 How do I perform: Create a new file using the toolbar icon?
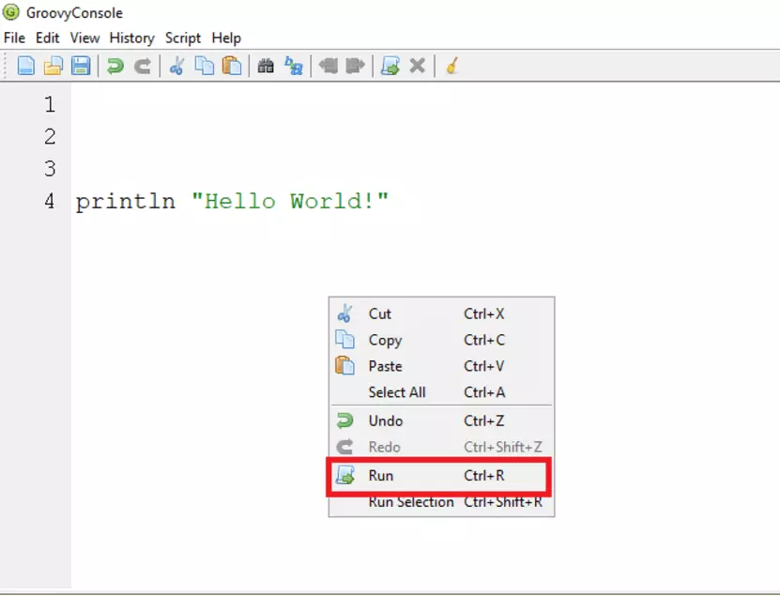[25, 65]
